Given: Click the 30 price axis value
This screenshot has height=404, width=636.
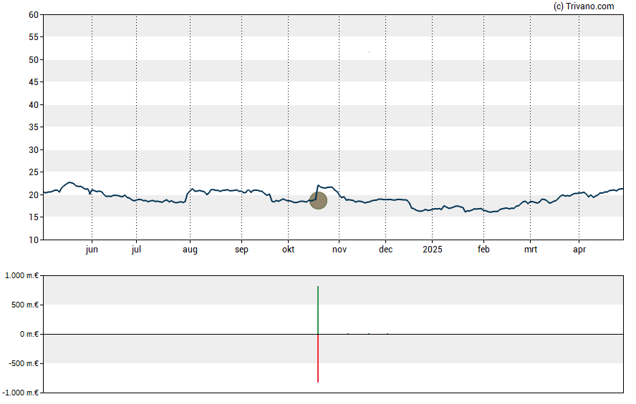Looking at the screenshot, I should click(34, 149).
